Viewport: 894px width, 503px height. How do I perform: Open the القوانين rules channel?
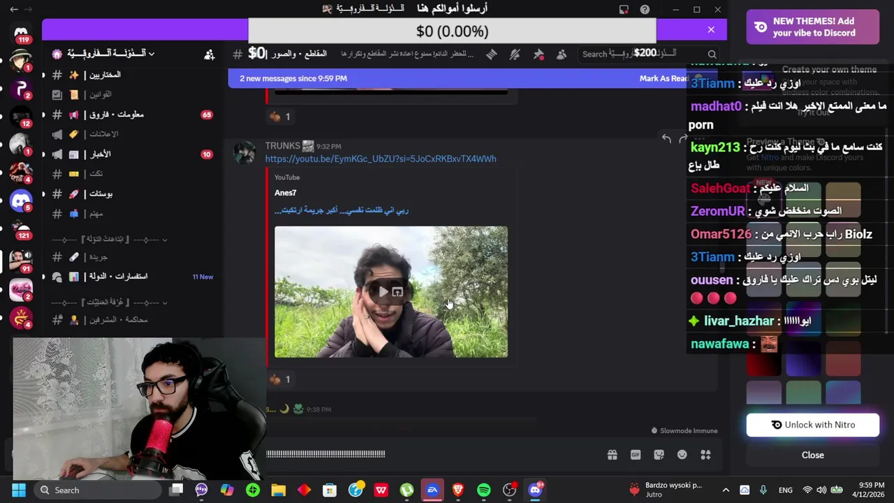coord(131,94)
